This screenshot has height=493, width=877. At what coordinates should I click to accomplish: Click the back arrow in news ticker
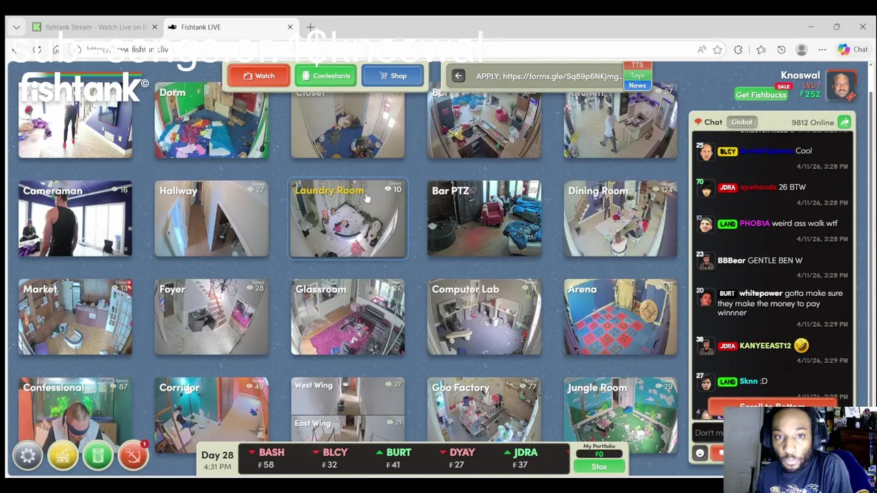point(458,76)
